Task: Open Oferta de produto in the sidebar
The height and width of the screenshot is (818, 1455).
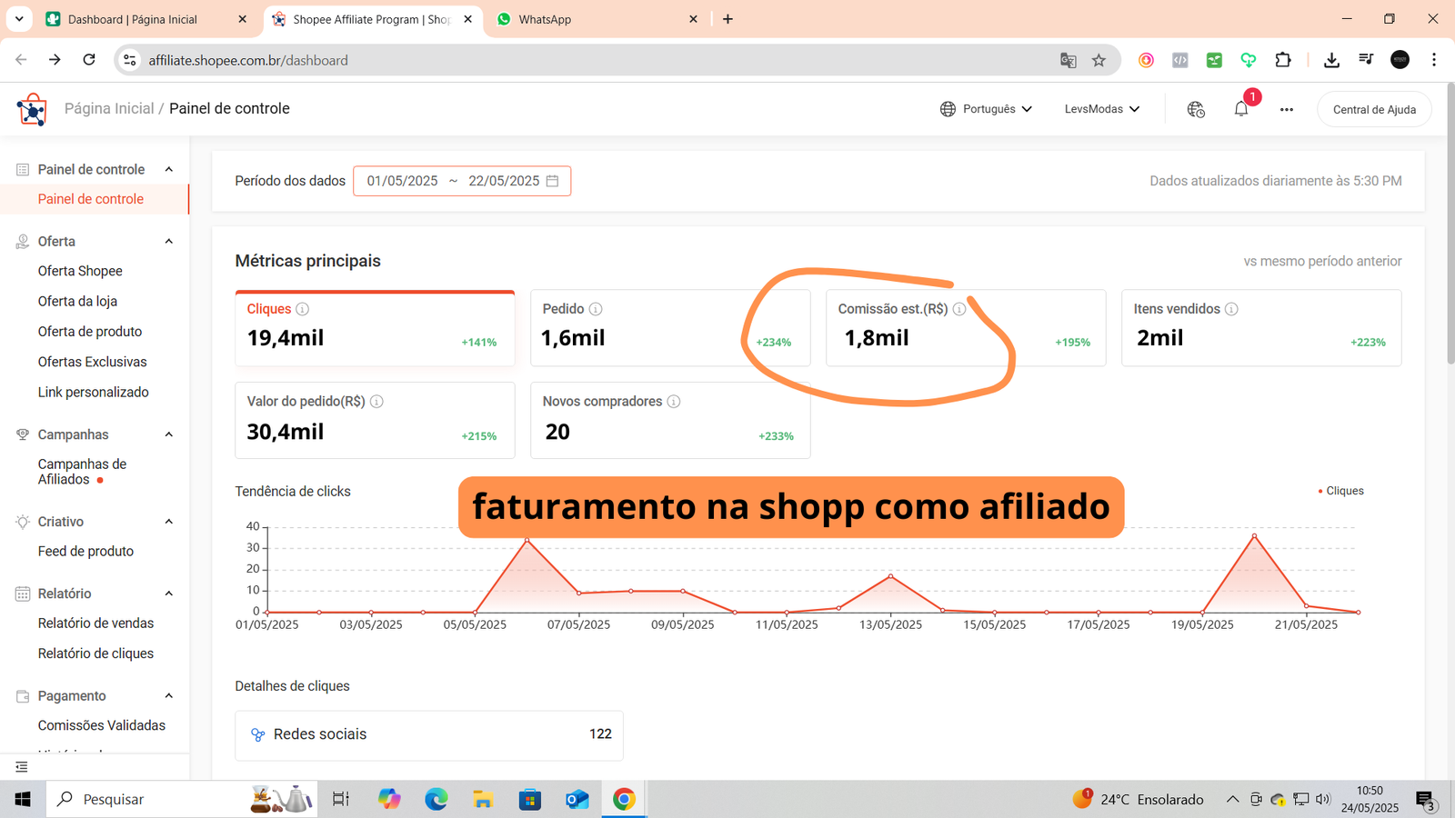Action: point(90,332)
